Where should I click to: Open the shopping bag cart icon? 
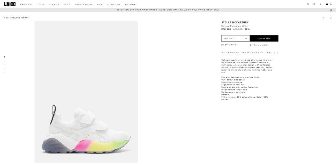(329, 4)
